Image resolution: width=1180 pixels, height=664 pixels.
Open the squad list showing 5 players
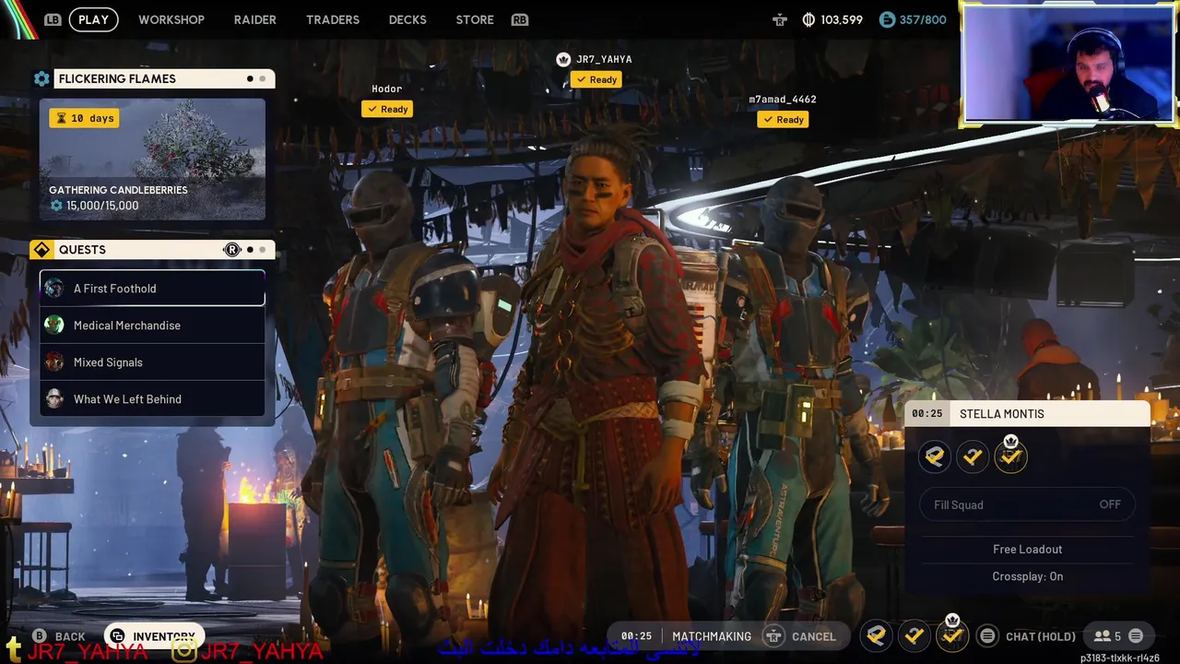(1107, 636)
